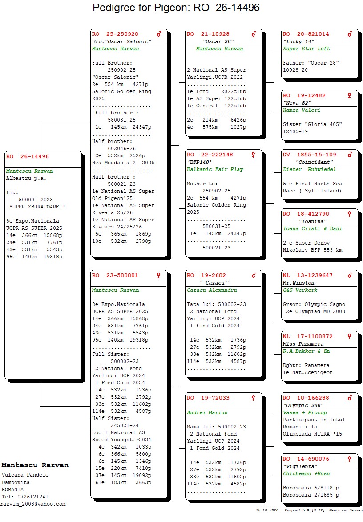Click the male symbol on card RO 20-821014
This screenshot has width=363, height=522.
(350, 33)
